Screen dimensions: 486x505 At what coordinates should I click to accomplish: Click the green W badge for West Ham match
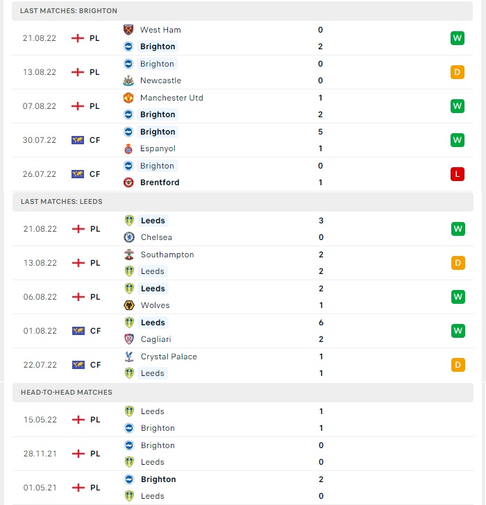(458, 38)
